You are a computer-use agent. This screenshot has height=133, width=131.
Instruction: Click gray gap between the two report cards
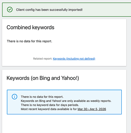(x=64, y=68)
